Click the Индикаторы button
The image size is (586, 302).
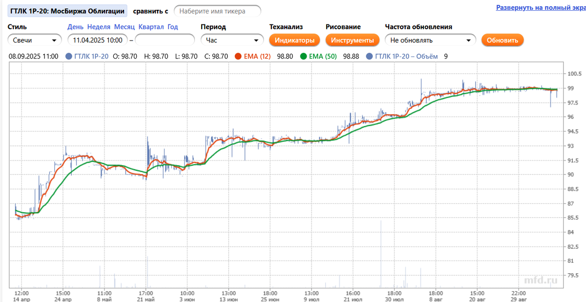click(294, 40)
